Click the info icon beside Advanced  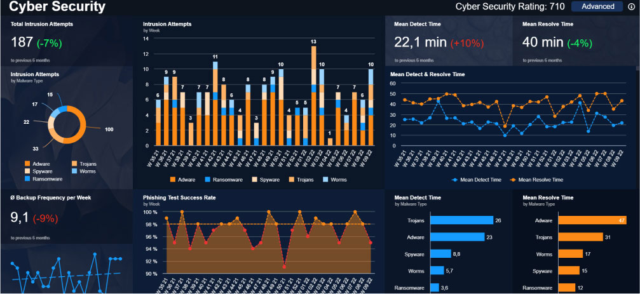(631, 6)
